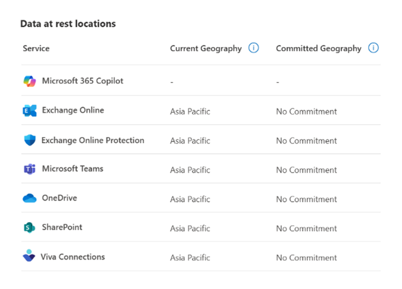Click the Data at rest locations heading
402x289 pixels.
[x=68, y=24]
